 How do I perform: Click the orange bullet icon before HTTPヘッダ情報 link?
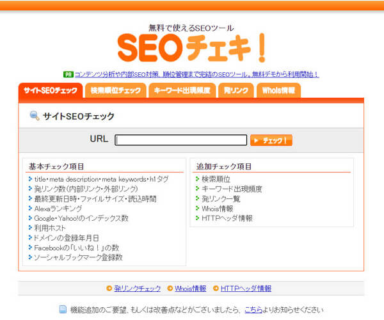coord(216,289)
